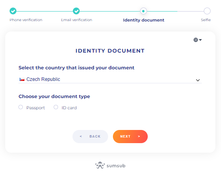Click the orange Next button
The height and width of the screenshot is (179, 221).
pyautogui.click(x=130, y=136)
